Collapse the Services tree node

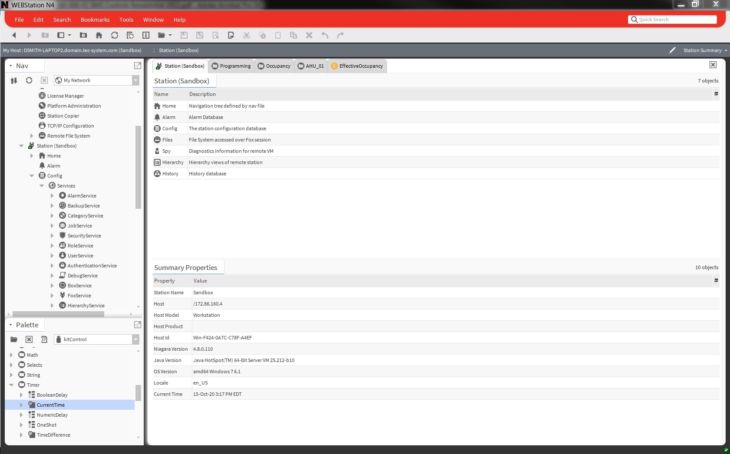(42, 186)
